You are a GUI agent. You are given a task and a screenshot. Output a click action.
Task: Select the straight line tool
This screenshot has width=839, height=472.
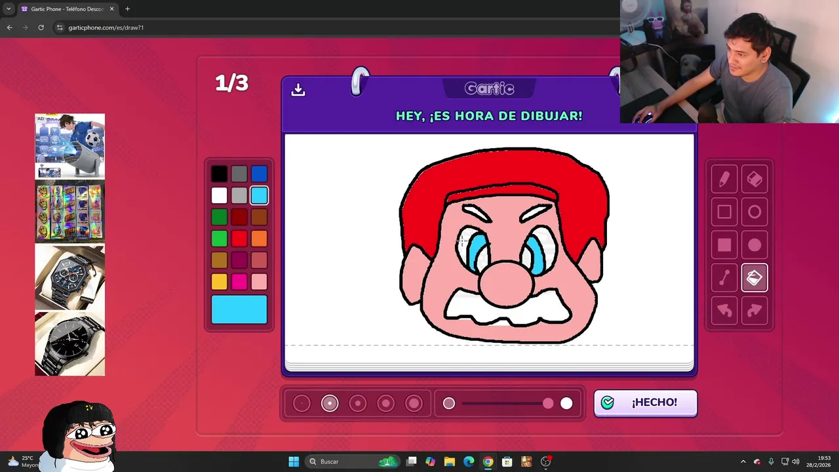pos(724,278)
